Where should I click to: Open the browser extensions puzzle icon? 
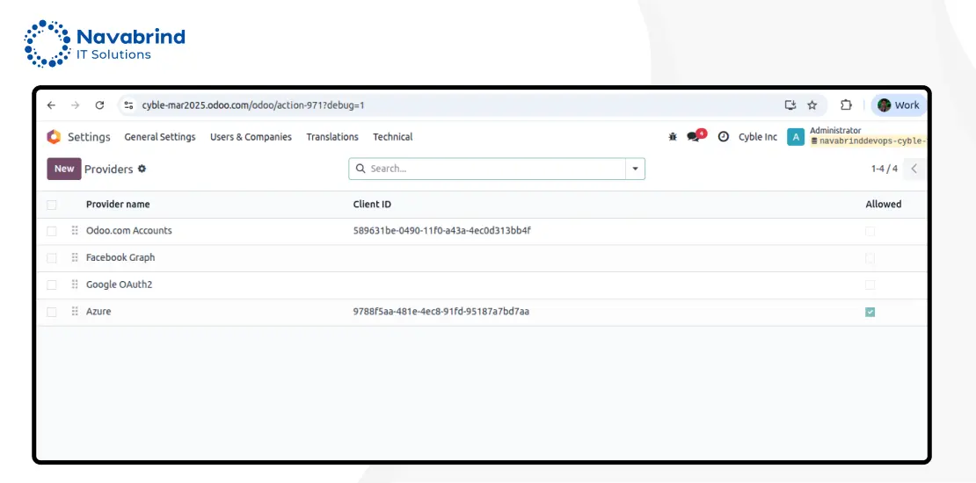[846, 105]
